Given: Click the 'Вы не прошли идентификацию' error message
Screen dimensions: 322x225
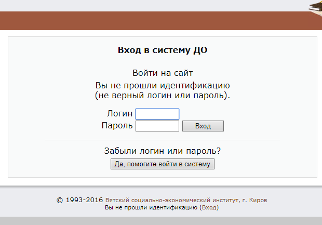Looking at the screenshot, I should pyautogui.click(x=163, y=90).
